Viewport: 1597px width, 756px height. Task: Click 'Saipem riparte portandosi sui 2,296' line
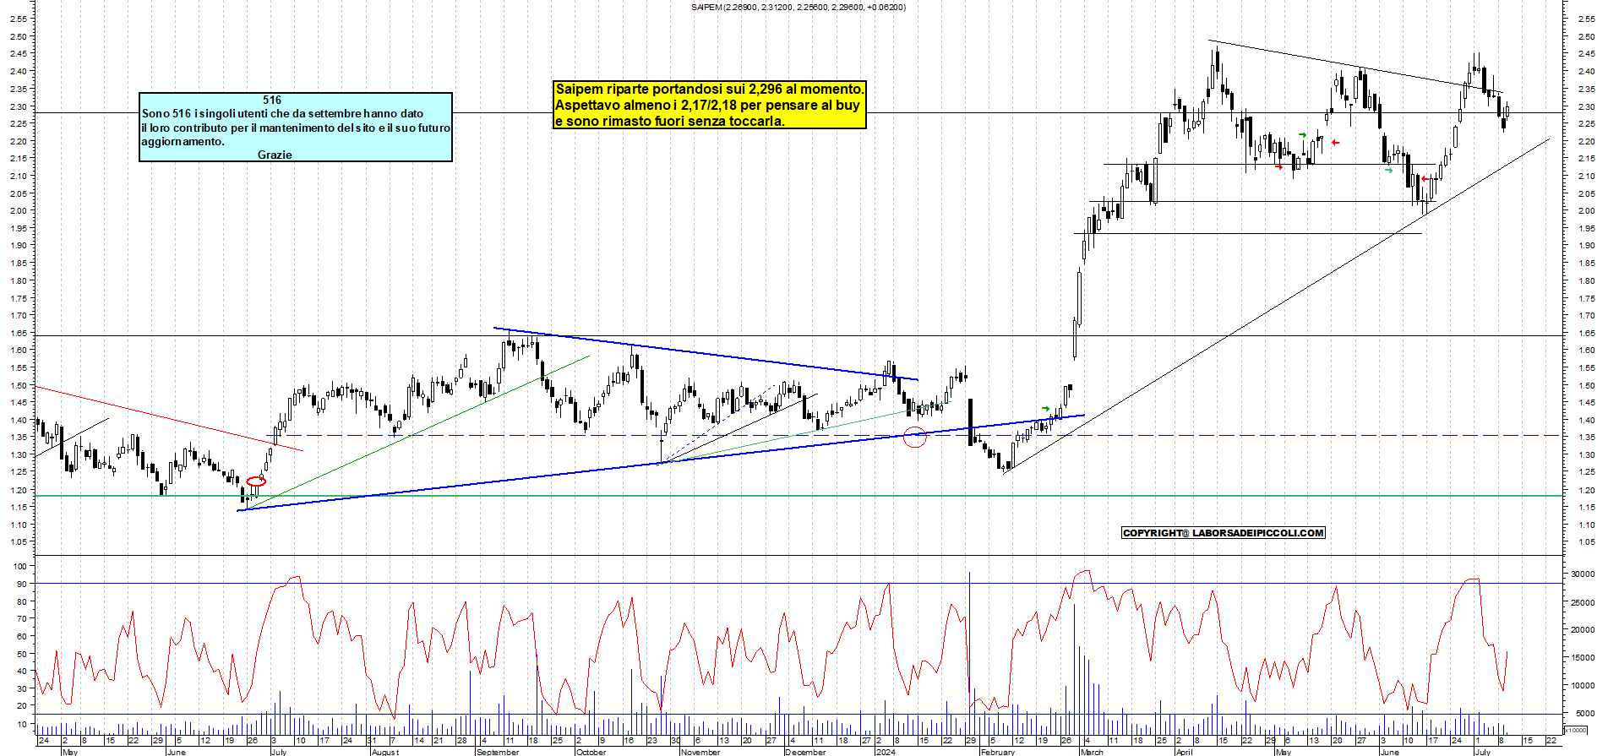click(x=710, y=89)
